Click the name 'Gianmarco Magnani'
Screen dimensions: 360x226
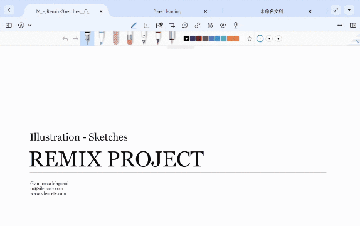50,183
